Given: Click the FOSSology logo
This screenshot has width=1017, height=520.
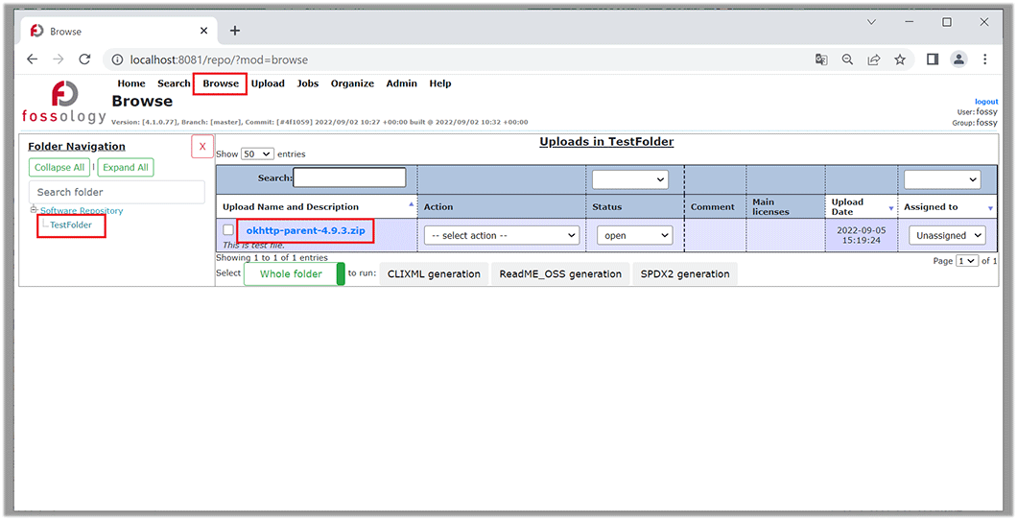Looking at the screenshot, I should pyautogui.click(x=64, y=102).
